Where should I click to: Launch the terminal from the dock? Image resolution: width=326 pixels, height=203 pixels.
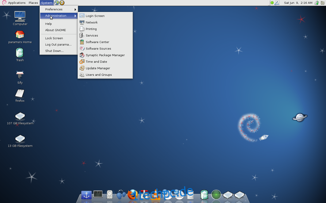click(x=98, y=194)
